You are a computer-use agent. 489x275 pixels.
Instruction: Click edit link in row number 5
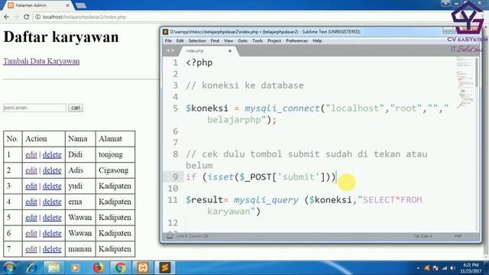tap(31, 217)
